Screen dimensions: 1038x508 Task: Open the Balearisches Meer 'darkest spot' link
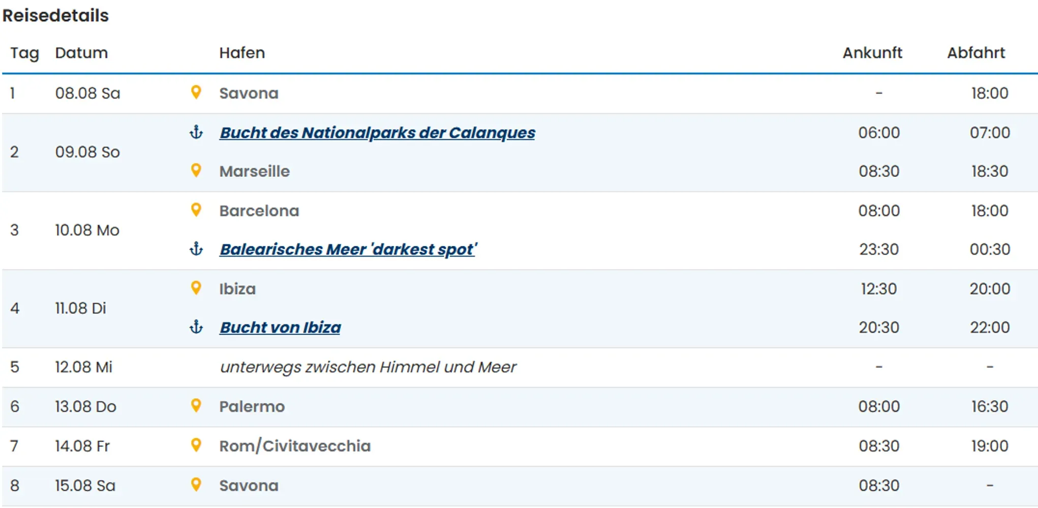coord(348,249)
